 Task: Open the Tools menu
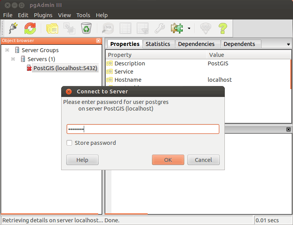tap(83, 15)
